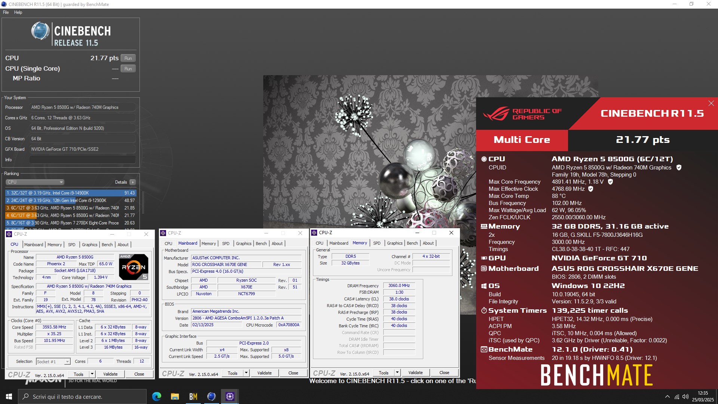Click the GFX Board value field

point(83,149)
